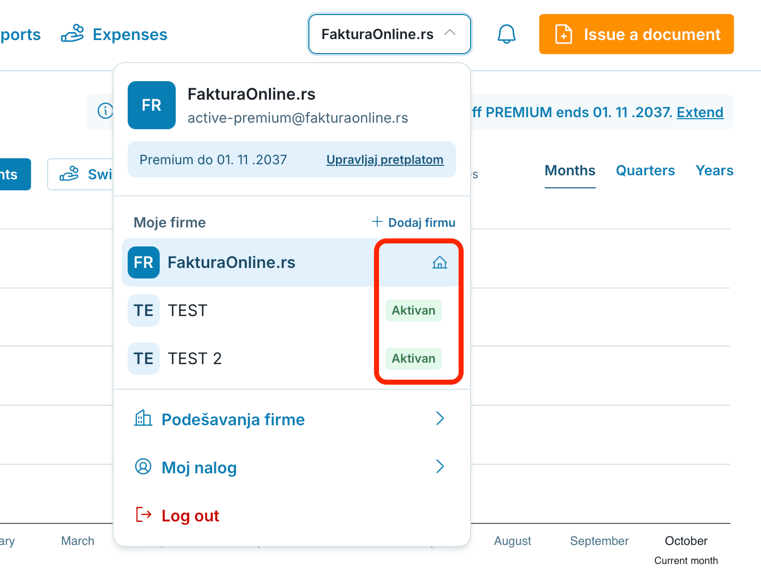
Task: Click the Aktivan badge on the TEST row
Action: pos(414,311)
